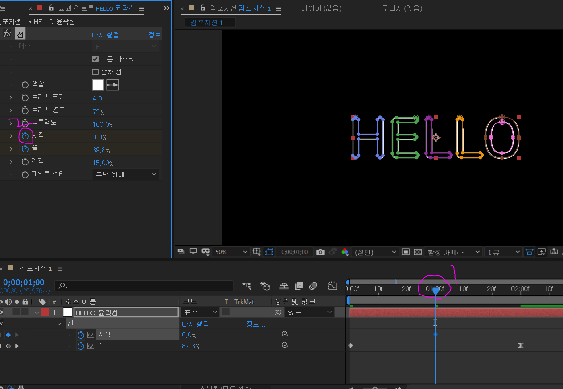
Task: Open the (절반) resolution dropdown
Action: coord(374,252)
